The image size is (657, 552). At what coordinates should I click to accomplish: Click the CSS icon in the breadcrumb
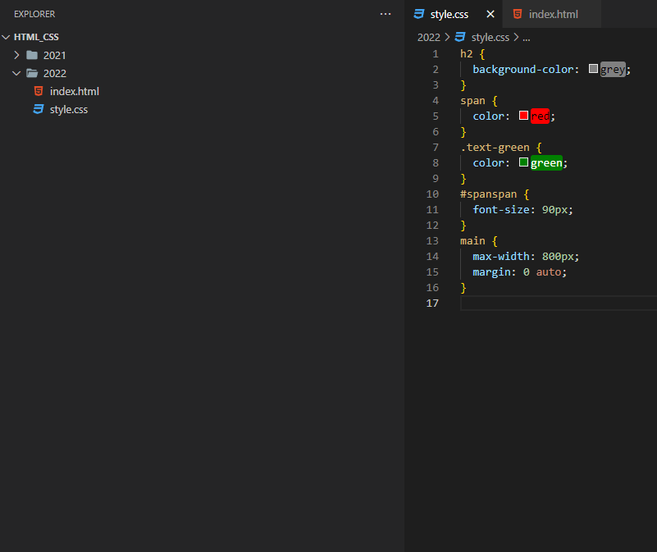pyautogui.click(x=460, y=37)
